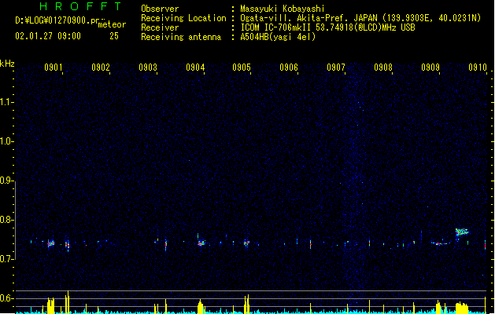Viewport: 495px width, 314px height.
Task: Click the 'Receiving antenna' label
Action: [181, 37]
